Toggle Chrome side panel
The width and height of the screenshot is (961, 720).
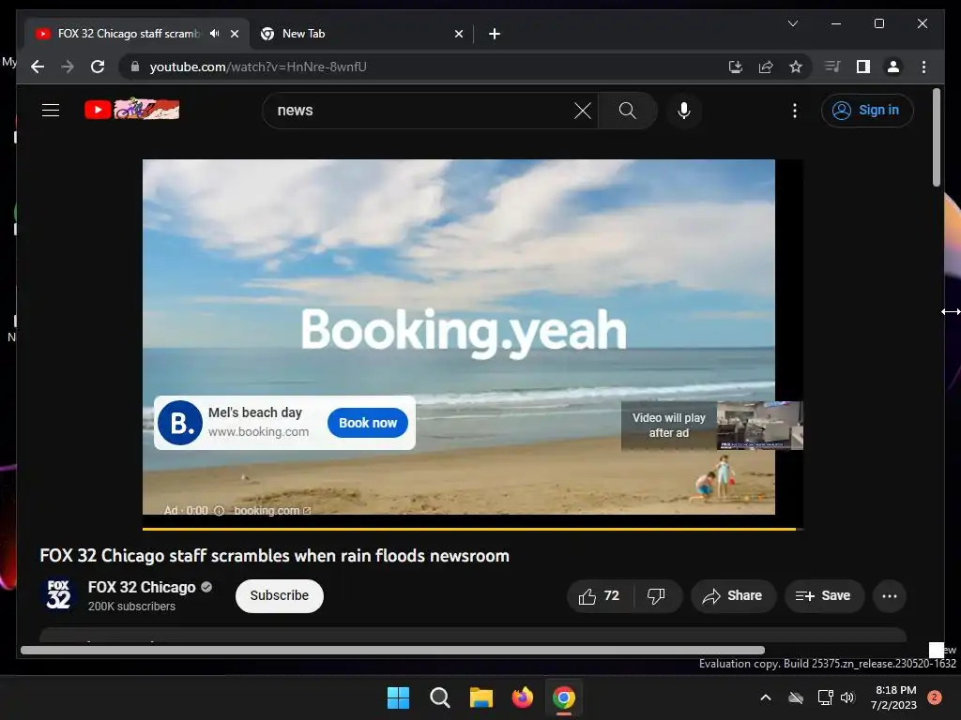[x=863, y=67]
